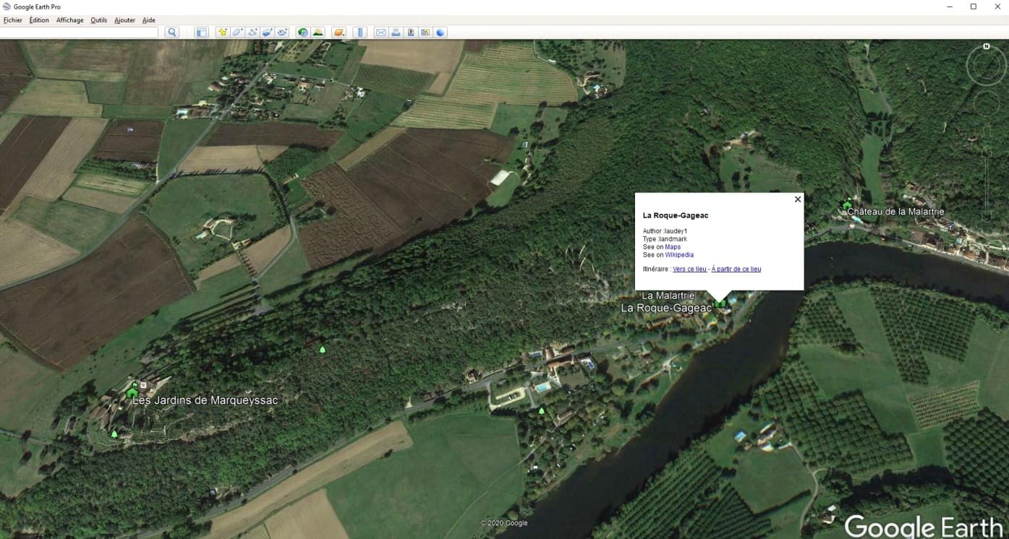Close the La Roque-Gageac info balloon

(798, 199)
